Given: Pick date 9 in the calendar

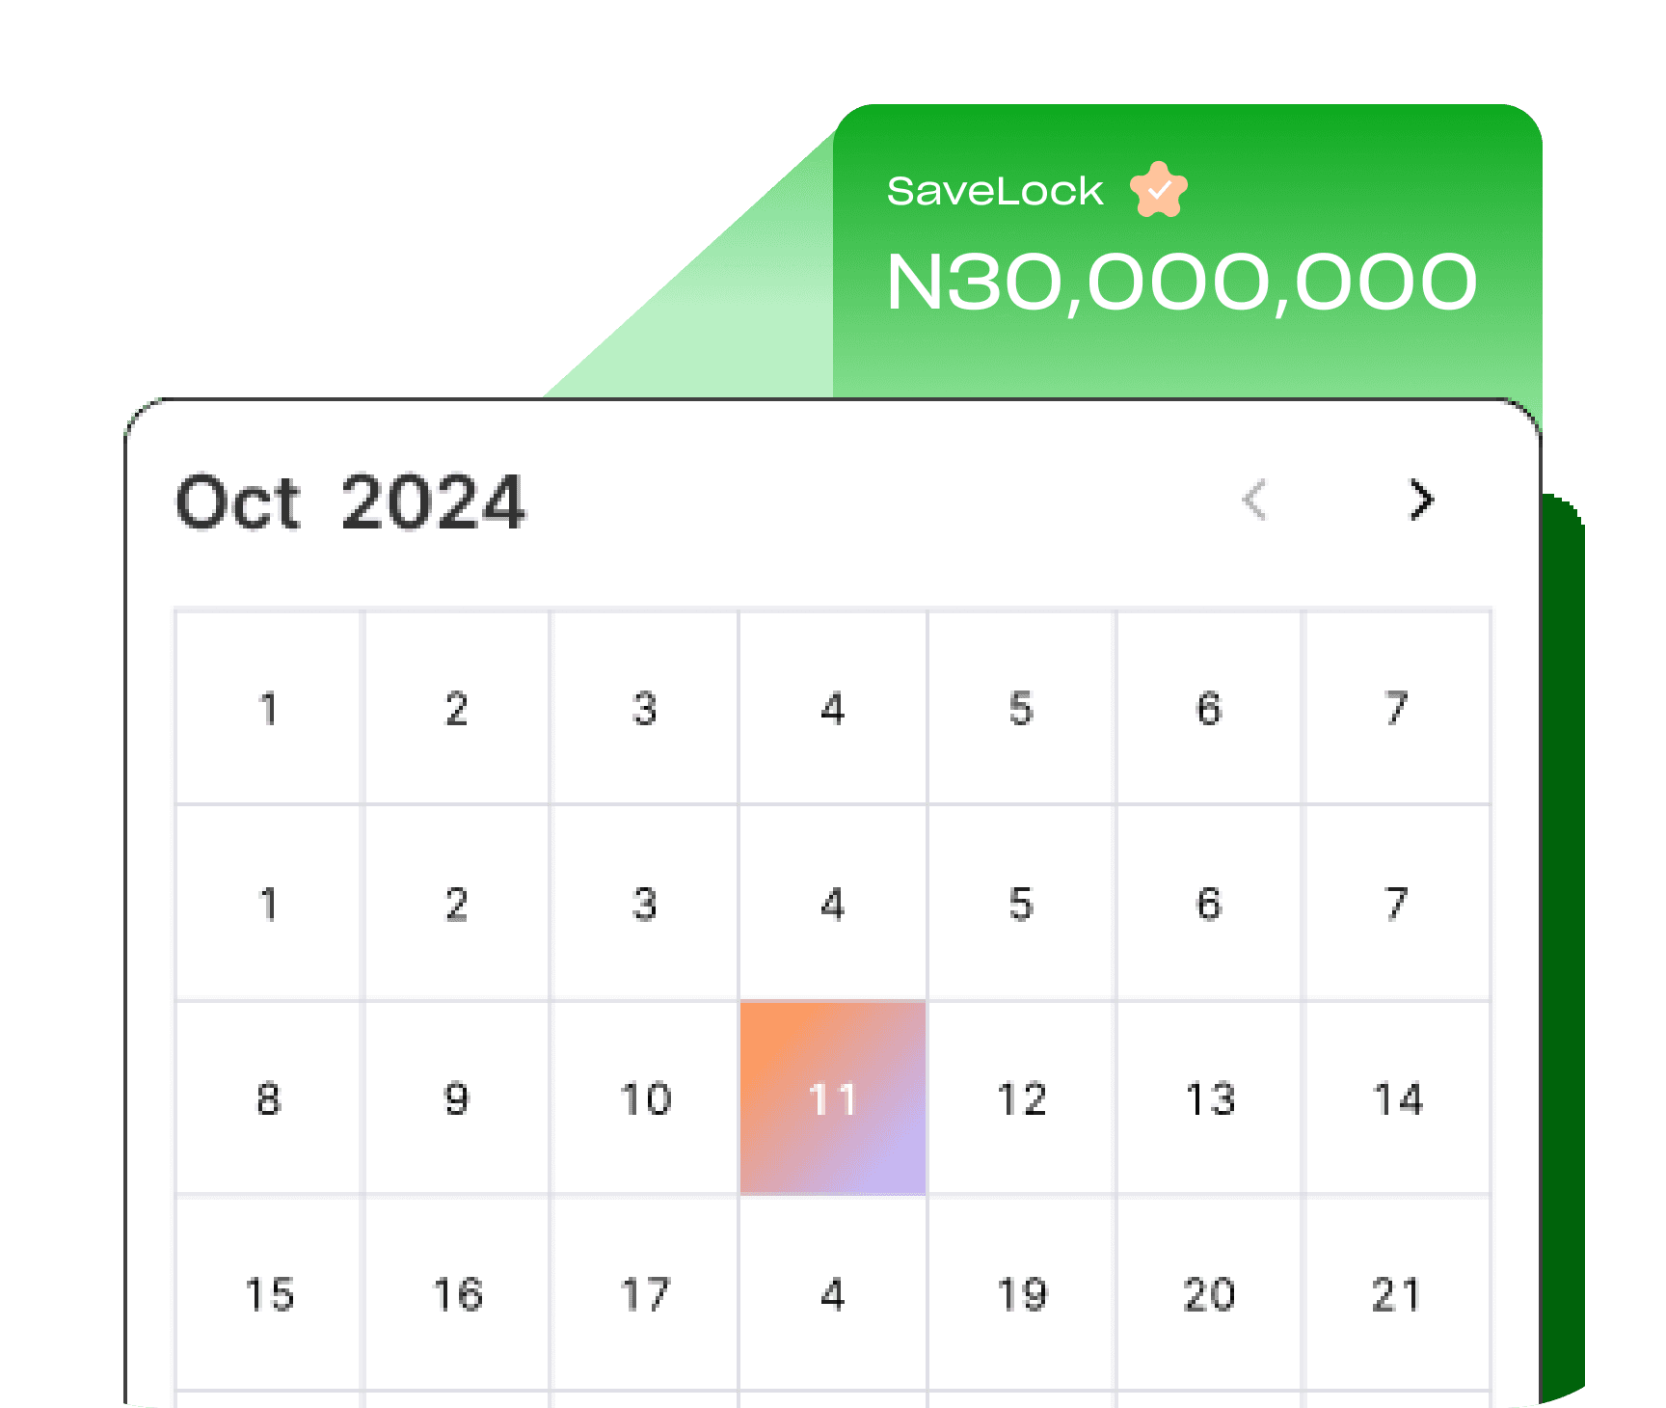Looking at the screenshot, I should (x=457, y=1098).
